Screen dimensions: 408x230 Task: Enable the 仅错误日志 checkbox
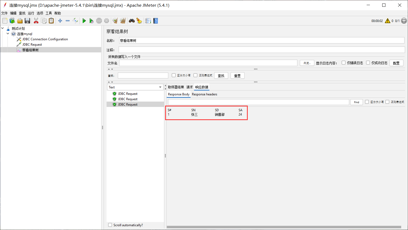point(344,63)
